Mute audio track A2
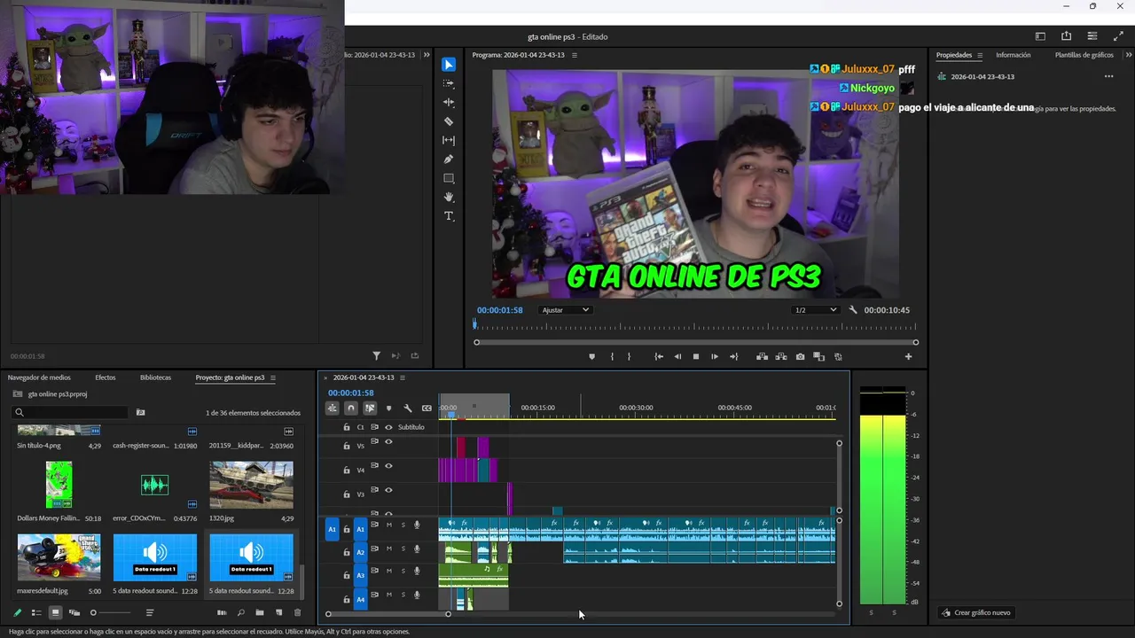 (x=388, y=549)
